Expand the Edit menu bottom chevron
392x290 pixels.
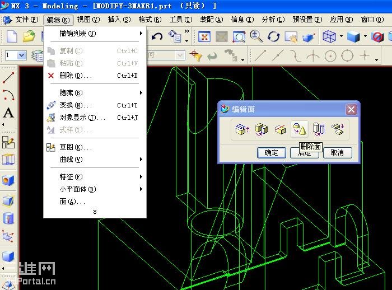click(95, 212)
